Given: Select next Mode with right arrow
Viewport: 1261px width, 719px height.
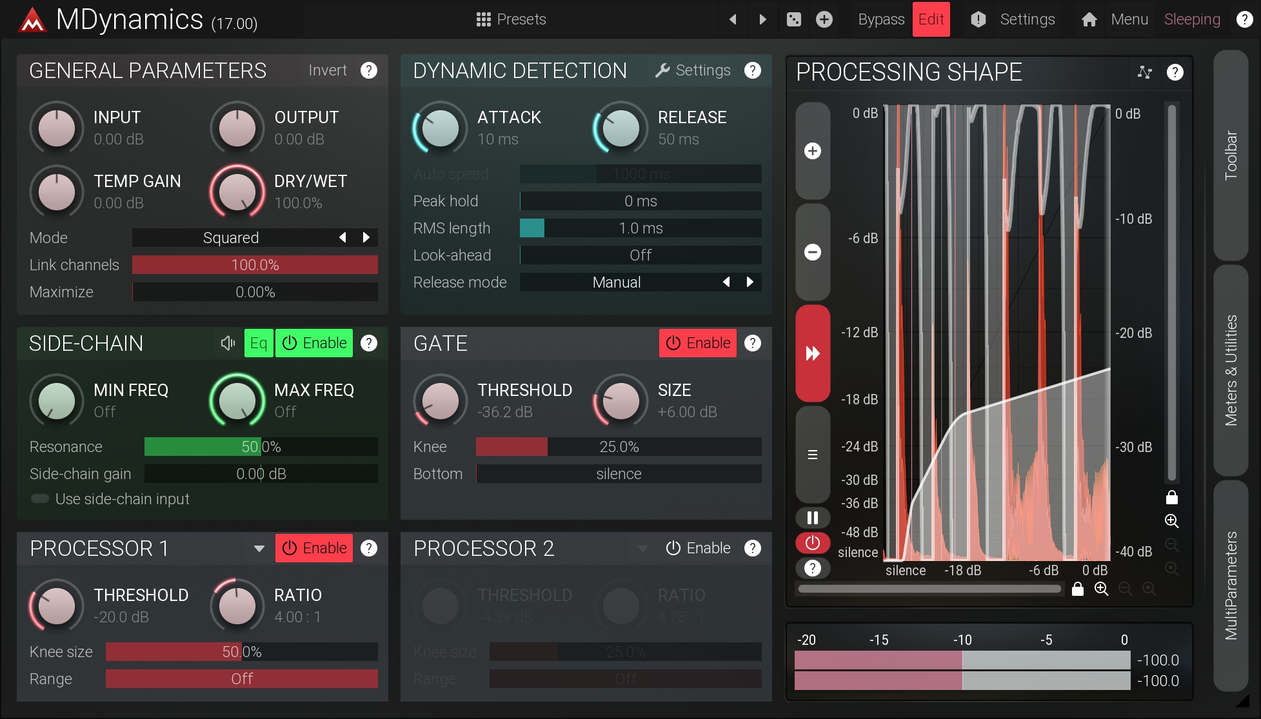Looking at the screenshot, I should 366,237.
